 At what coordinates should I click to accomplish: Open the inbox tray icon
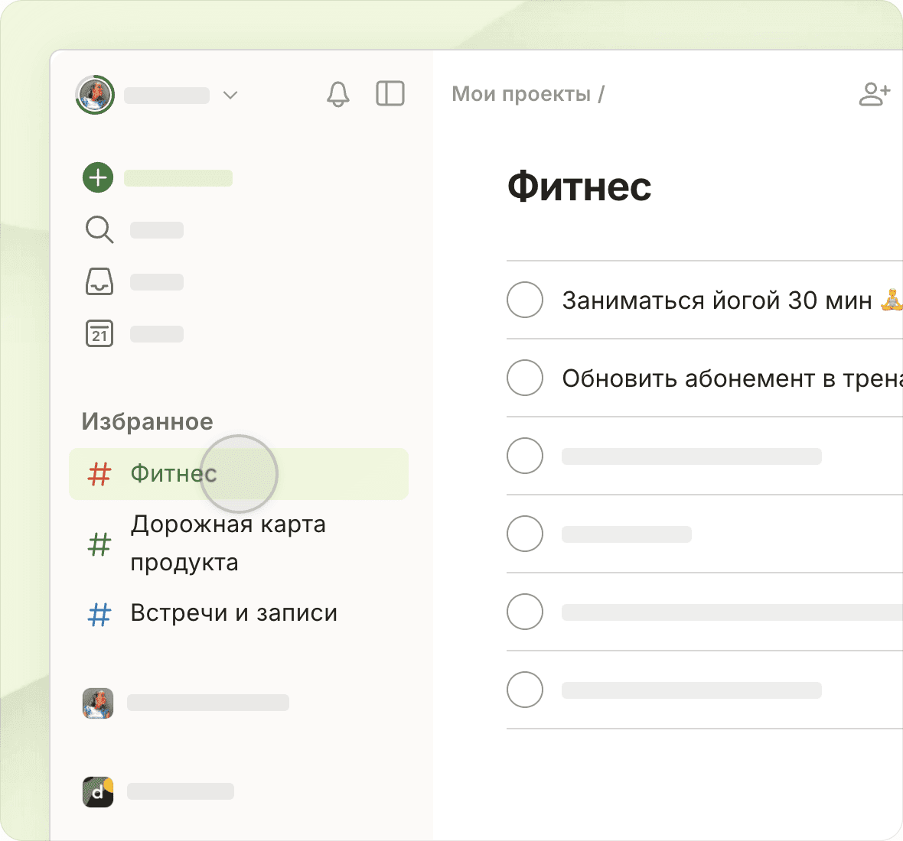pos(99,281)
